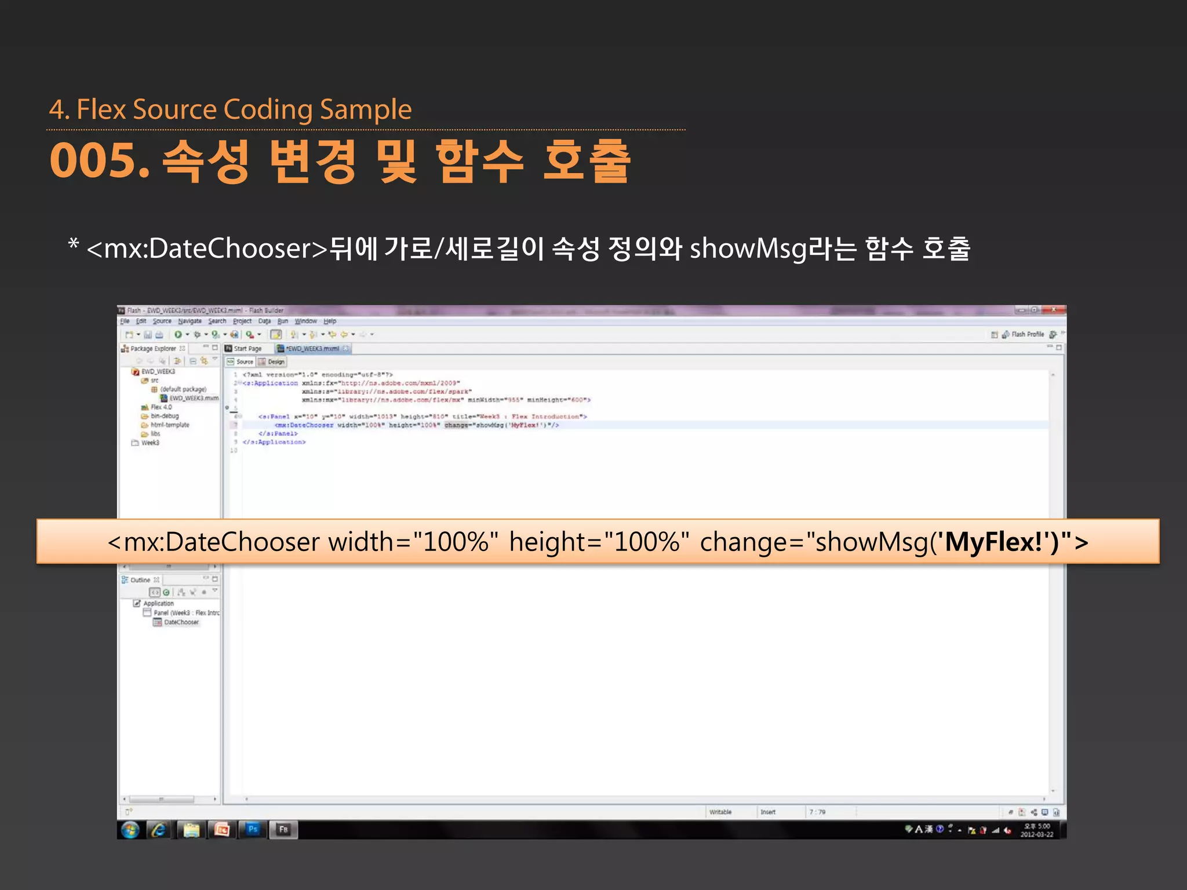Open the Flash Profile perspective

(1023, 334)
